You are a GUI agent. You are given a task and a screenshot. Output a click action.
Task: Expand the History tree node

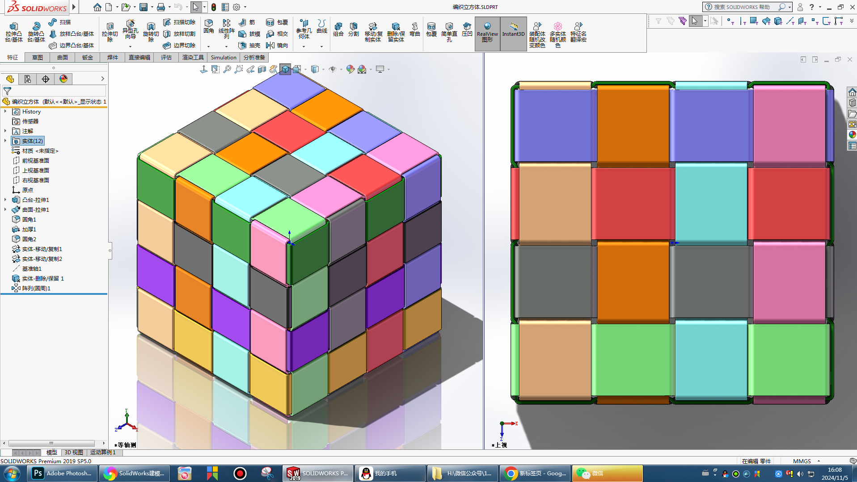5,112
